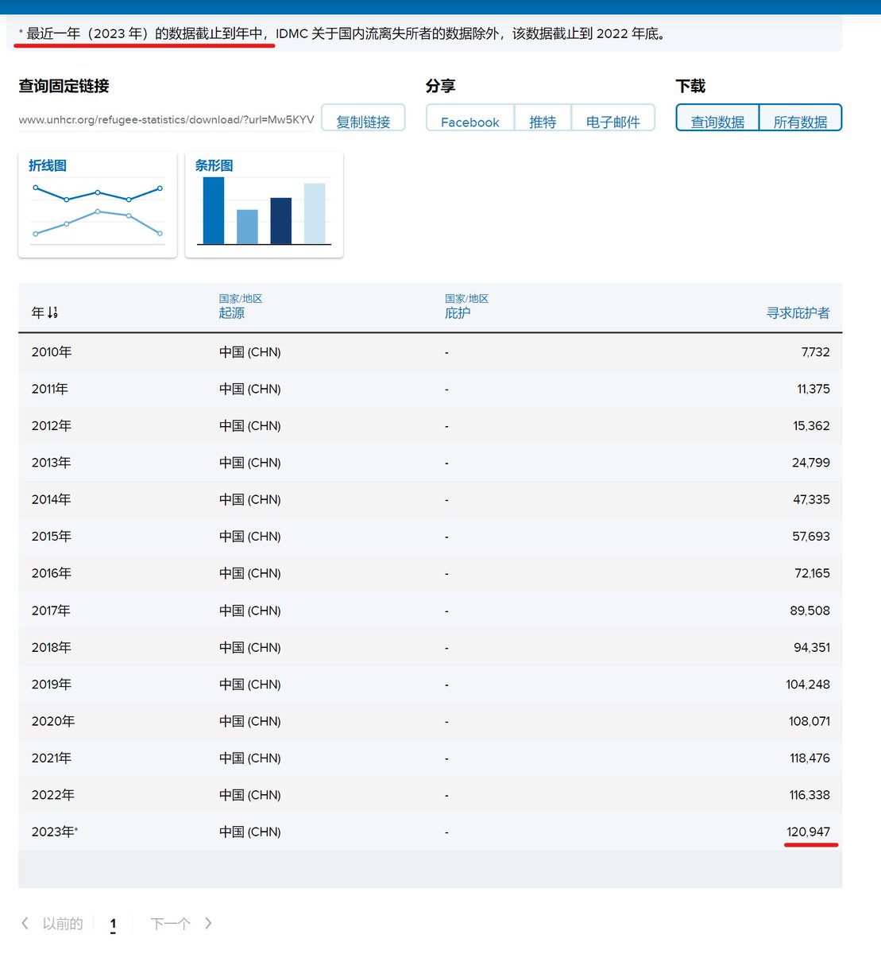
Task: Click the 分享 heading
Action: coord(441,86)
